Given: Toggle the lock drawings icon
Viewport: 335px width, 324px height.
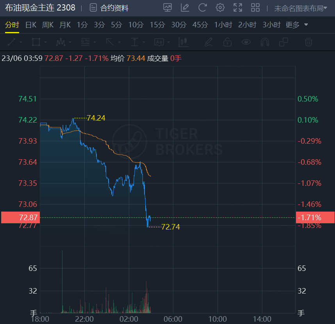Looking at the screenshot, I should pyautogui.click(x=227, y=42).
